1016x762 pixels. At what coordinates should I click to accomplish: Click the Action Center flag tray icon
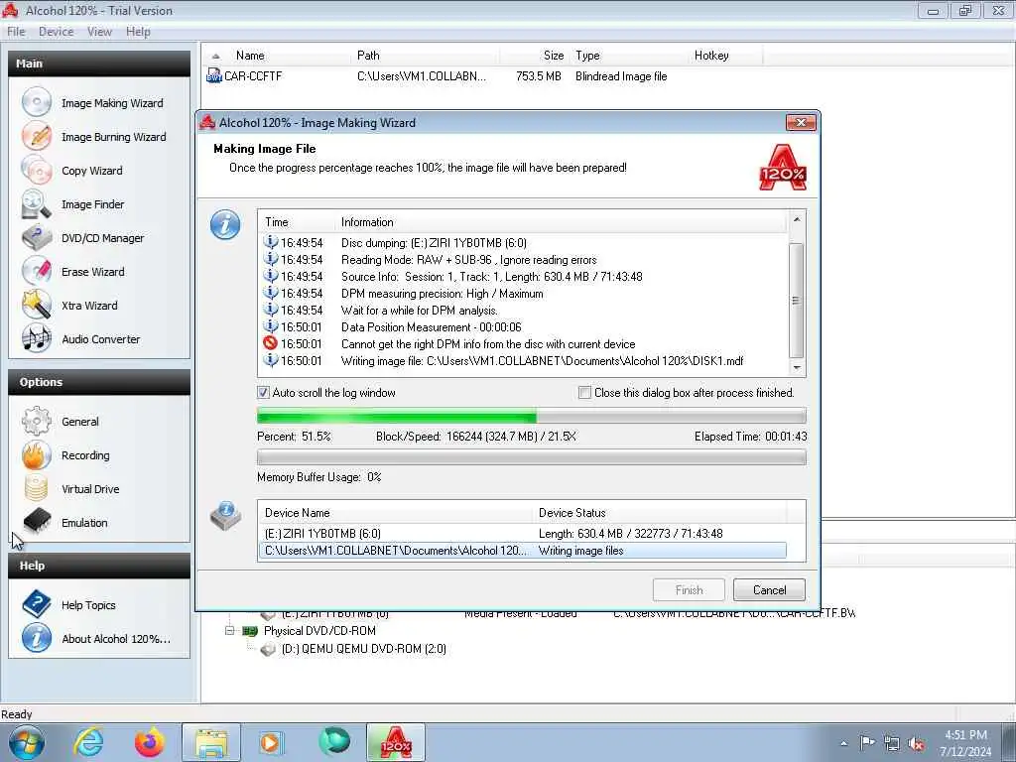coord(867,743)
